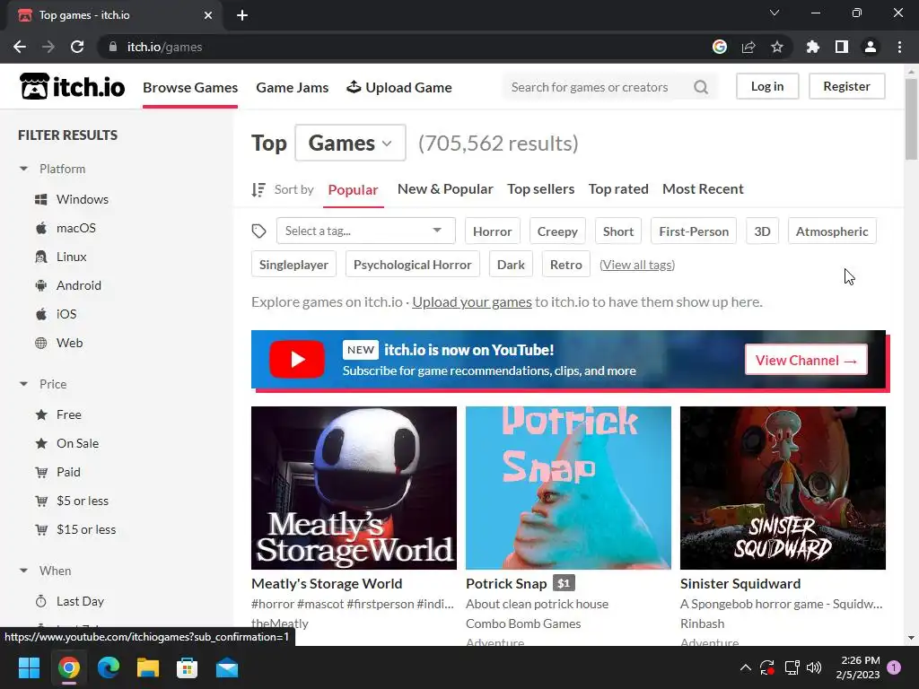Click the Windows platform icon

[x=41, y=199]
